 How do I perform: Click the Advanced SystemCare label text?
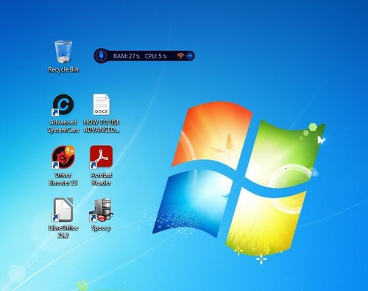[63, 126]
